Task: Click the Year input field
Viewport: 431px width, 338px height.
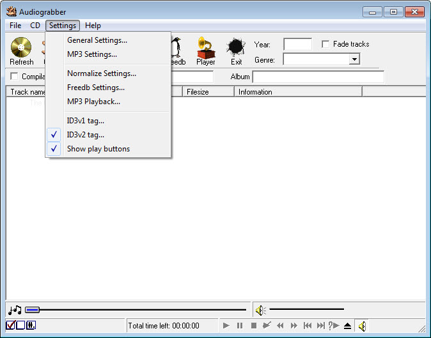Action: tap(298, 44)
